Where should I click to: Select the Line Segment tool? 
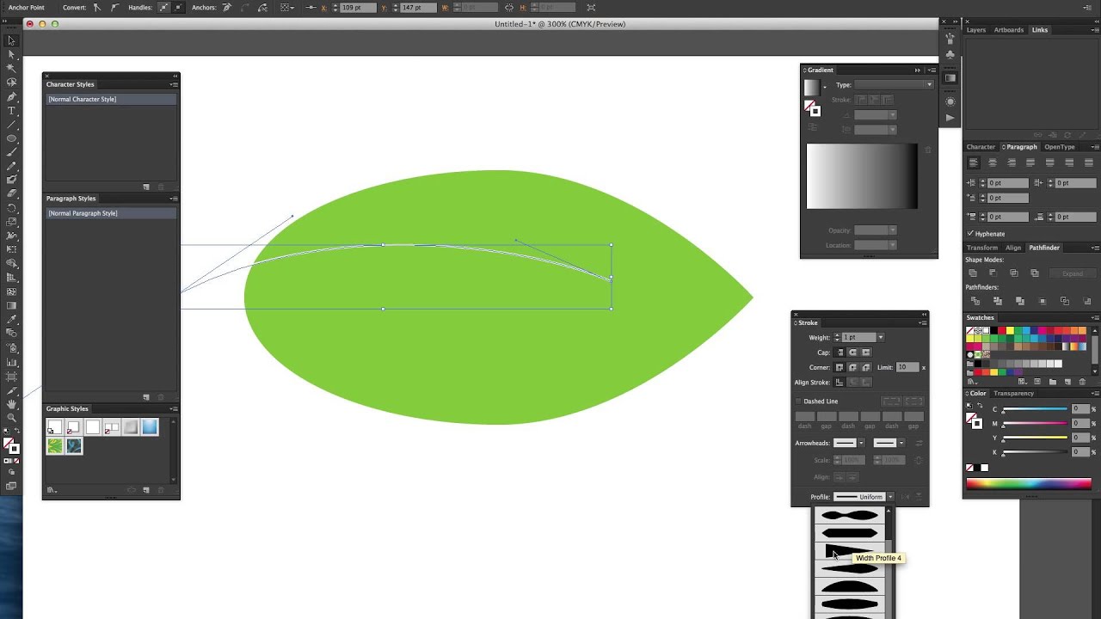click(x=11, y=124)
